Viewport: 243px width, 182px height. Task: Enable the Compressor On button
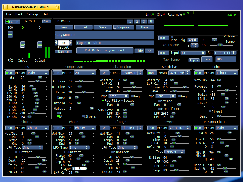(x=56, y=73)
